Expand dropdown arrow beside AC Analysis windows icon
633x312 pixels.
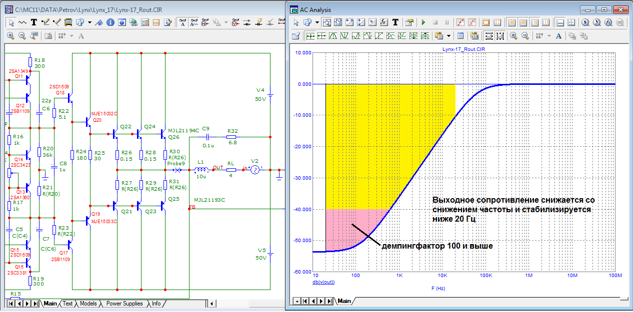pyautogui.click(x=316, y=22)
